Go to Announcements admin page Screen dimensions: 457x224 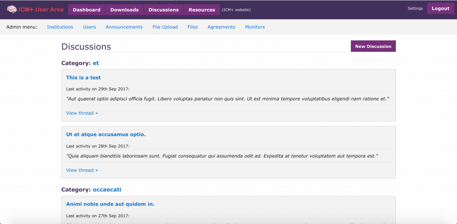[x=124, y=27]
